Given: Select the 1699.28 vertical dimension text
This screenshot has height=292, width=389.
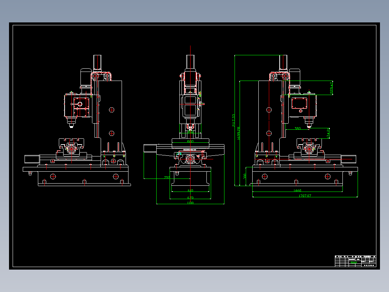Looking at the screenshot, I should coord(239,133).
